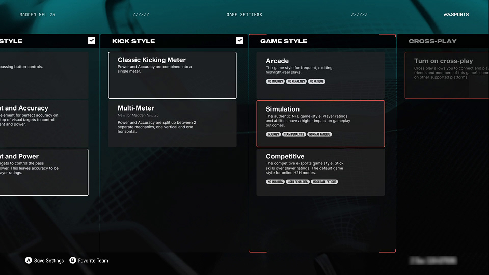489x275 pixels.
Task: Select the Classic Kicking Meter option
Action: click(x=172, y=75)
